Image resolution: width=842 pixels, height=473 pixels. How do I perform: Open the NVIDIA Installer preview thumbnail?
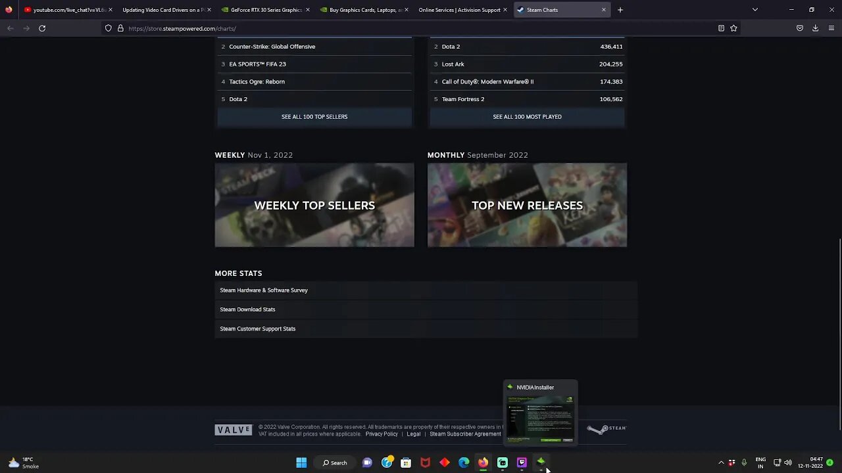540,418
